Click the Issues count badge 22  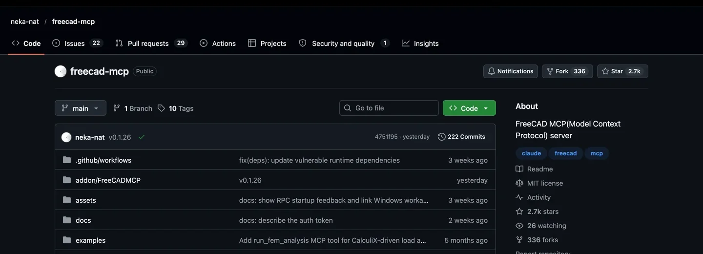click(96, 43)
